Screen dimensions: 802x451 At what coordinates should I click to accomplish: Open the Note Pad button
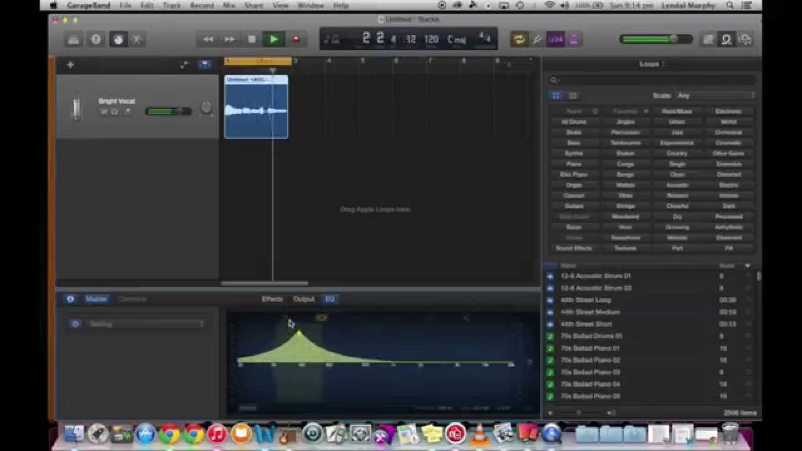[x=709, y=39]
